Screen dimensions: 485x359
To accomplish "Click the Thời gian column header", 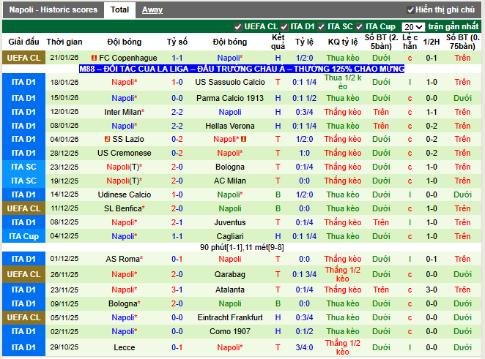I will [64, 42].
